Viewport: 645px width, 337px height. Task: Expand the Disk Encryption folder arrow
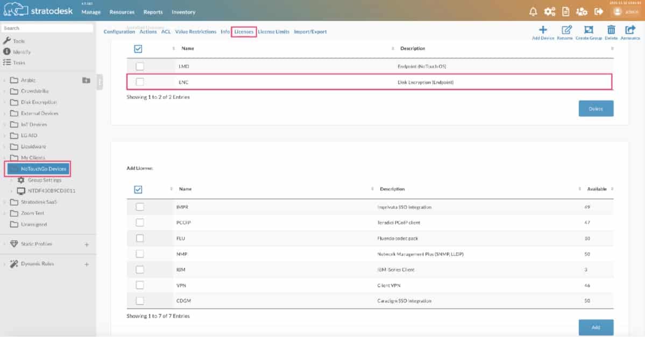(x=4, y=102)
